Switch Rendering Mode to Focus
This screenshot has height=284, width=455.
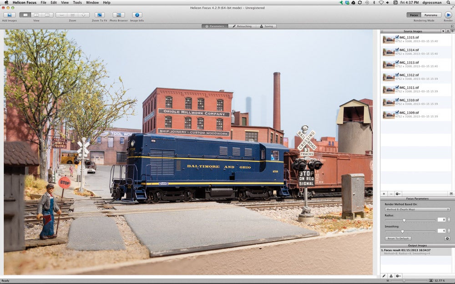[x=414, y=15]
